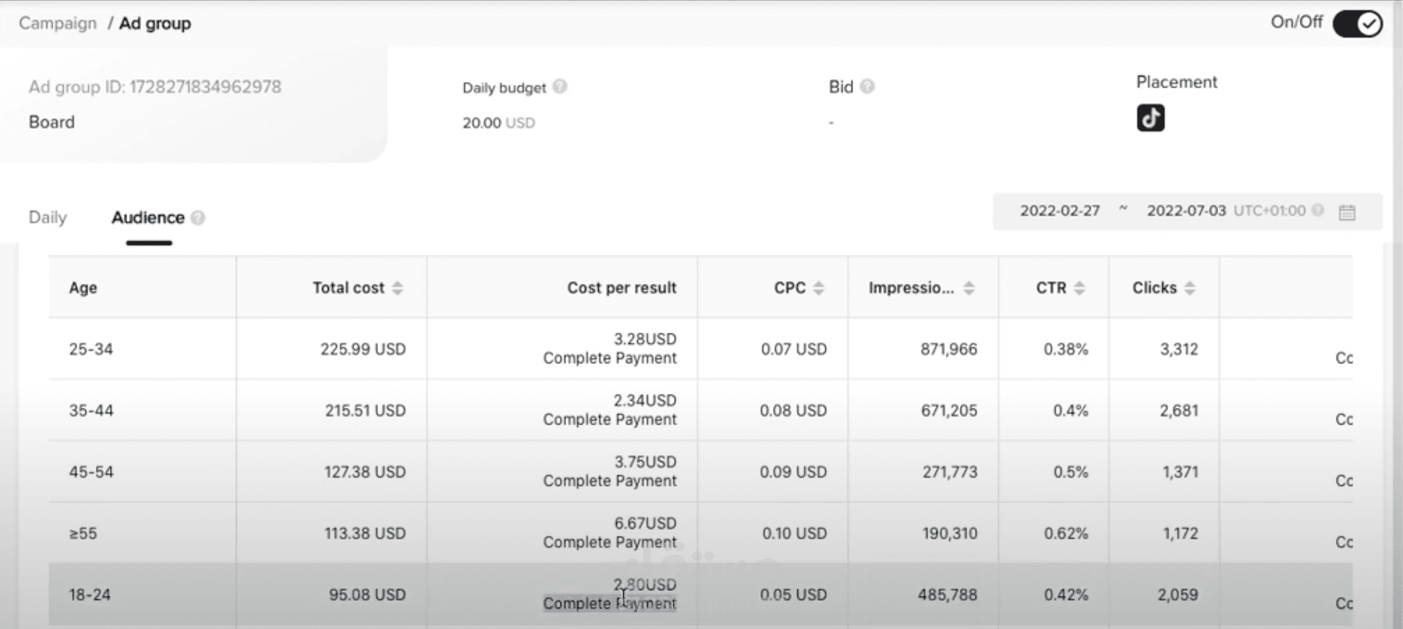Click the Audience tab help icon

(198, 217)
